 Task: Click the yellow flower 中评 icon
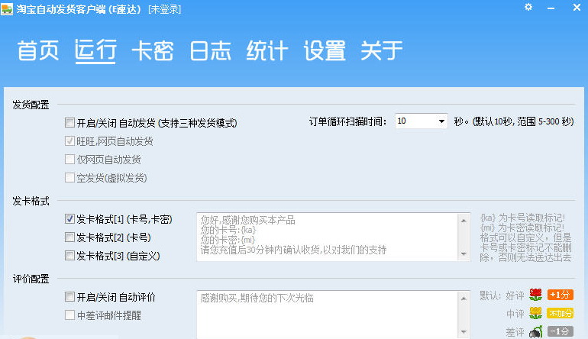coord(535,313)
